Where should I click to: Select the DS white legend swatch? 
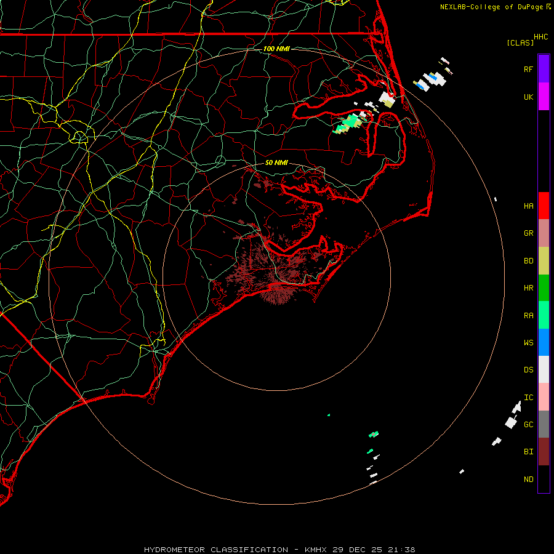(x=544, y=369)
